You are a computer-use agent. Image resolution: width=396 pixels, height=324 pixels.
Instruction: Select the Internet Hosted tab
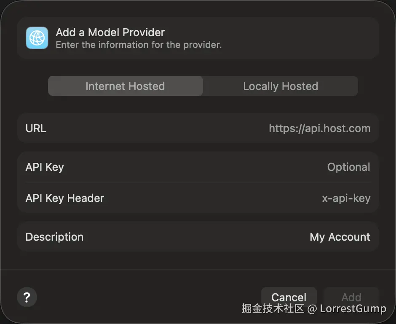click(125, 86)
